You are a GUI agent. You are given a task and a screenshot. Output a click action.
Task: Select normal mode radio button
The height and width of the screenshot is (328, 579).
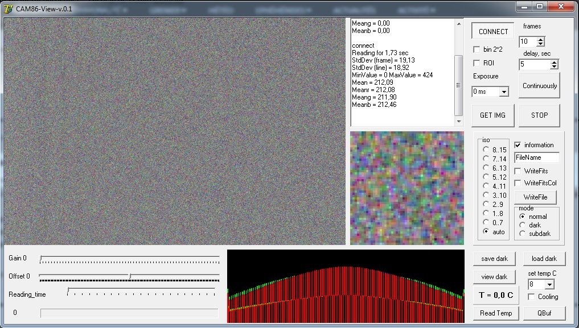[522, 217]
